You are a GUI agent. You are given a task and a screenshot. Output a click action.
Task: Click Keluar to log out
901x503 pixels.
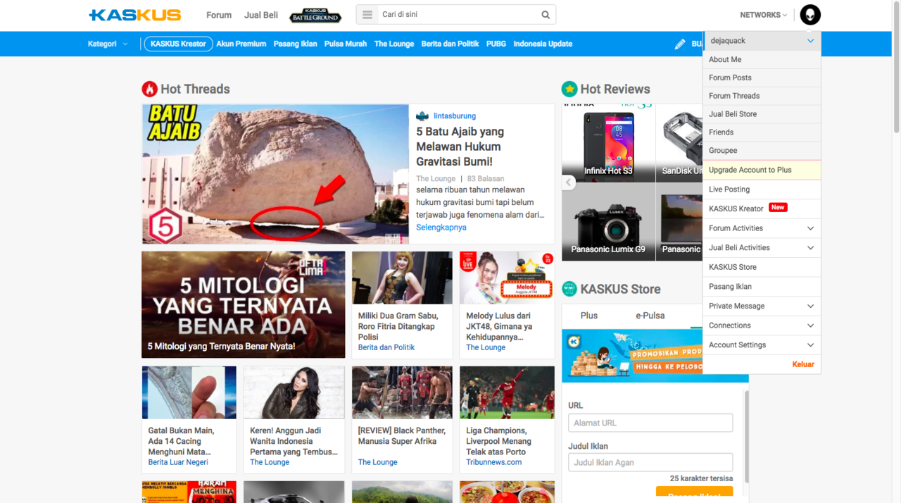click(x=803, y=364)
